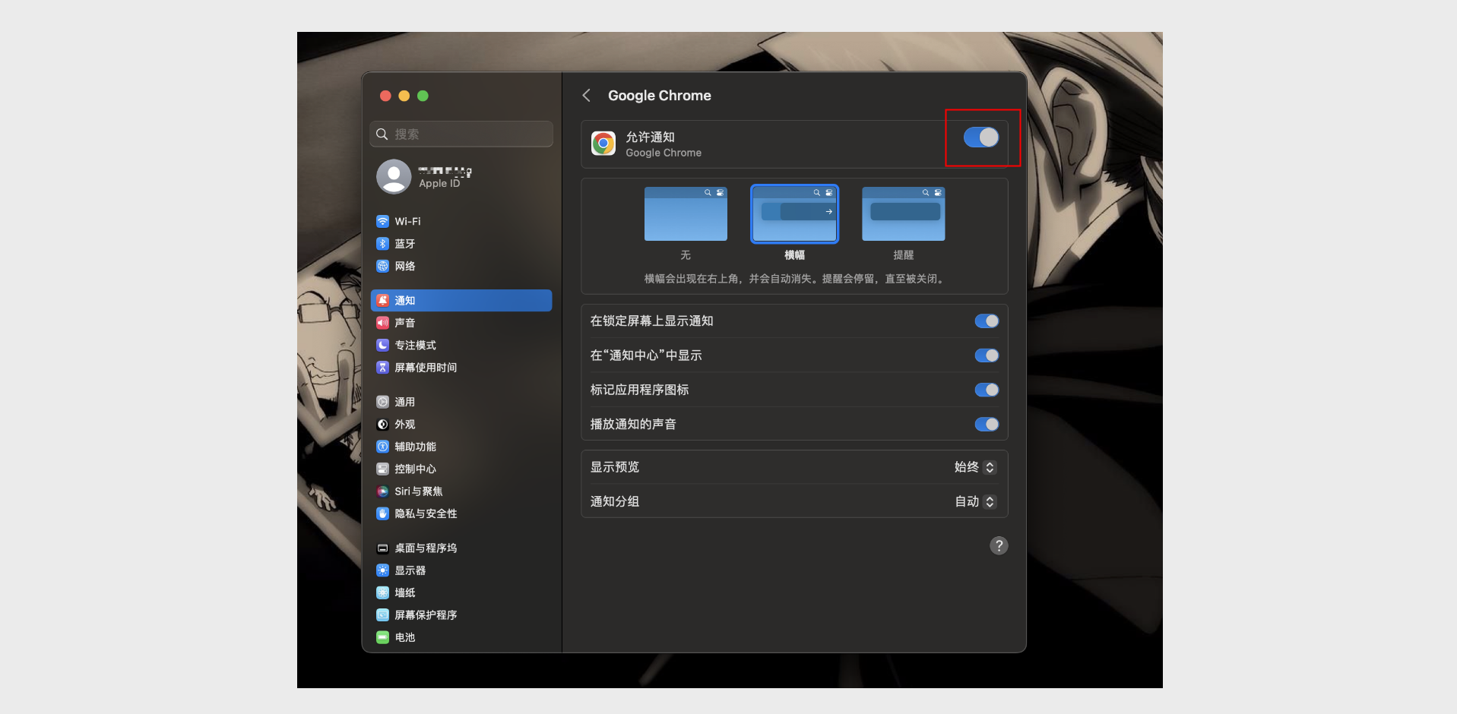Click the Siri与聚焦 icon
The width and height of the screenshot is (1457, 714).
(383, 491)
